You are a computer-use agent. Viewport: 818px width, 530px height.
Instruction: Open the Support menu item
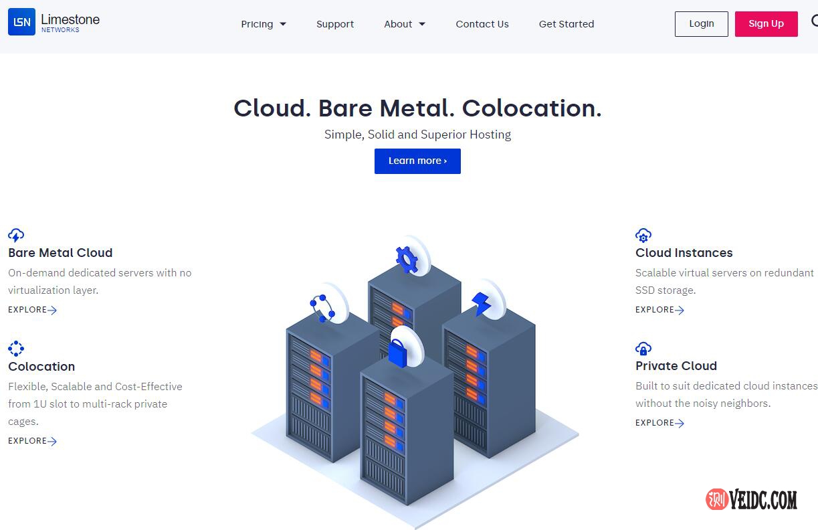(x=335, y=24)
